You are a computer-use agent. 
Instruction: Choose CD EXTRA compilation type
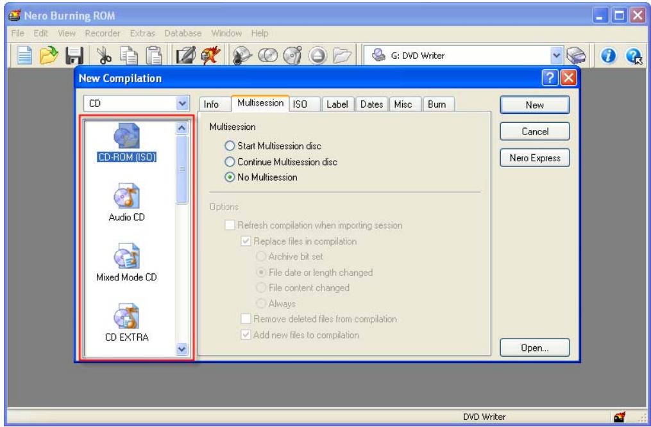click(126, 323)
